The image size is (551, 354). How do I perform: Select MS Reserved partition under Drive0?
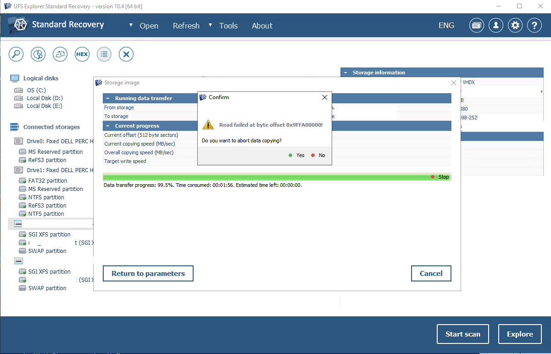pos(56,152)
